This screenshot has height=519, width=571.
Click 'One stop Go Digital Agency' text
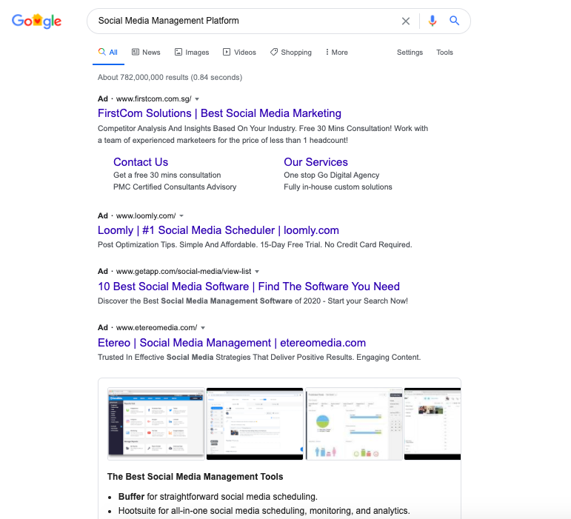pyautogui.click(x=331, y=175)
